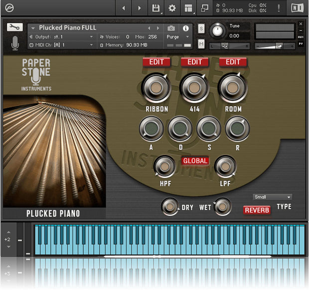The image size is (309, 290).
Task: Open the reverb type Small dropdown
Action: pos(273,197)
